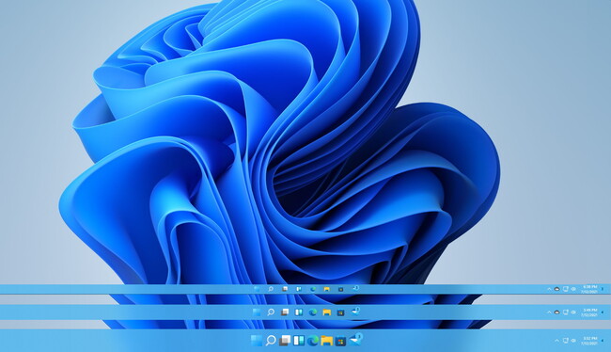Open Mail app on the medium middle taskbar
The height and width of the screenshot is (352, 611).
point(355,312)
